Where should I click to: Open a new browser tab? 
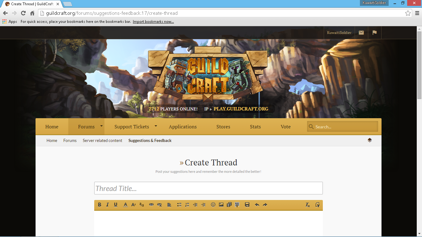(x=68, y=4)
